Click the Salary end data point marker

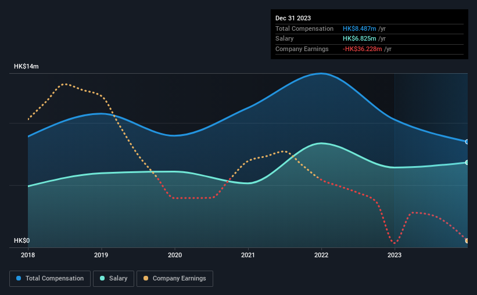467,163
